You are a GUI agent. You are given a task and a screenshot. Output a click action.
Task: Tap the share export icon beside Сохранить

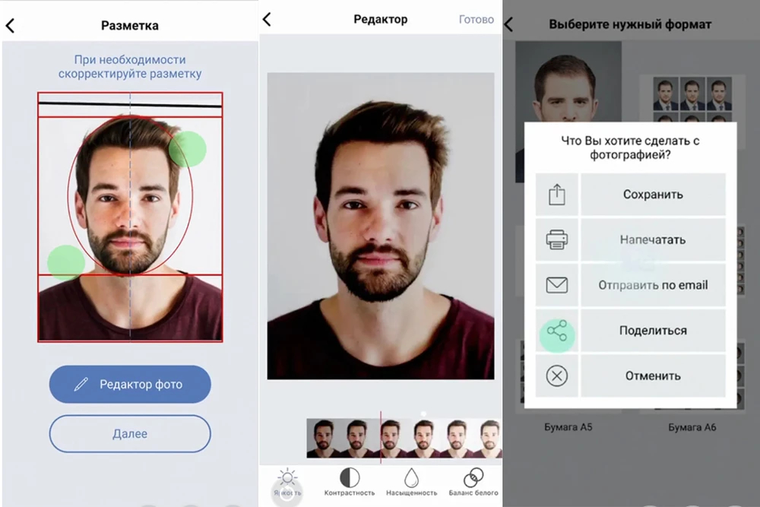click(x=557, y=195)
